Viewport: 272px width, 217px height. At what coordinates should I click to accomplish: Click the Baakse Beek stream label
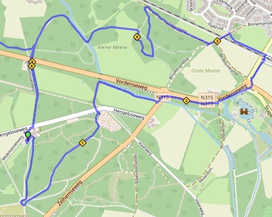tap(118, 88)
